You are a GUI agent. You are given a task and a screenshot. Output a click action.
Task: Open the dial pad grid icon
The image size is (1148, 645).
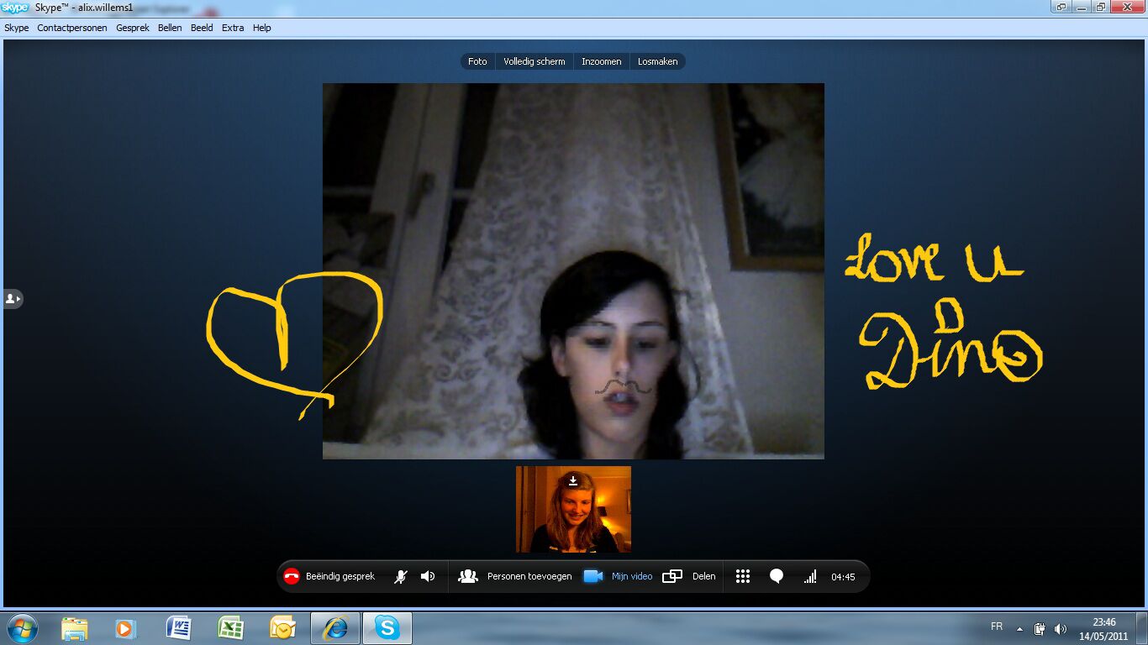click(x=743, y=576)
